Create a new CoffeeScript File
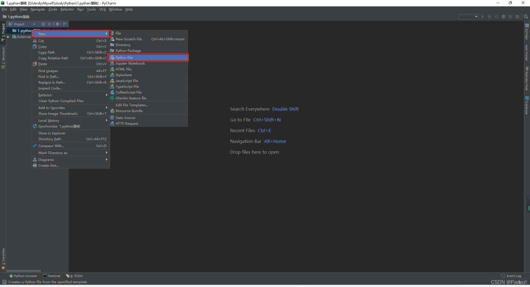 point(148,92)
